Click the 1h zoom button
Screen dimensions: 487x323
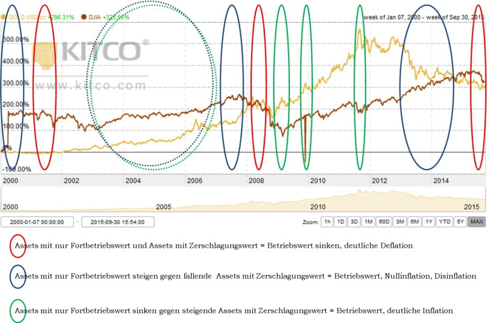pyautogui.click(x=327, y=222)
